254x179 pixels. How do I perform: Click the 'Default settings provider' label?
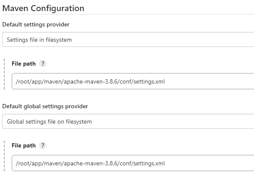point(36,25)
